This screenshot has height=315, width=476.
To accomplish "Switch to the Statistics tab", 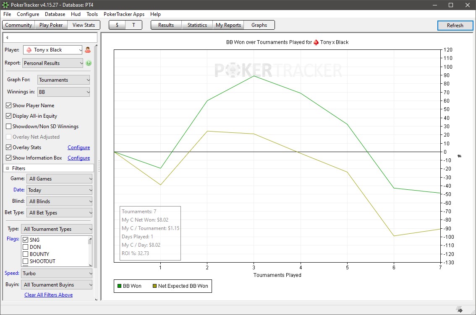I will coord(197,25).
